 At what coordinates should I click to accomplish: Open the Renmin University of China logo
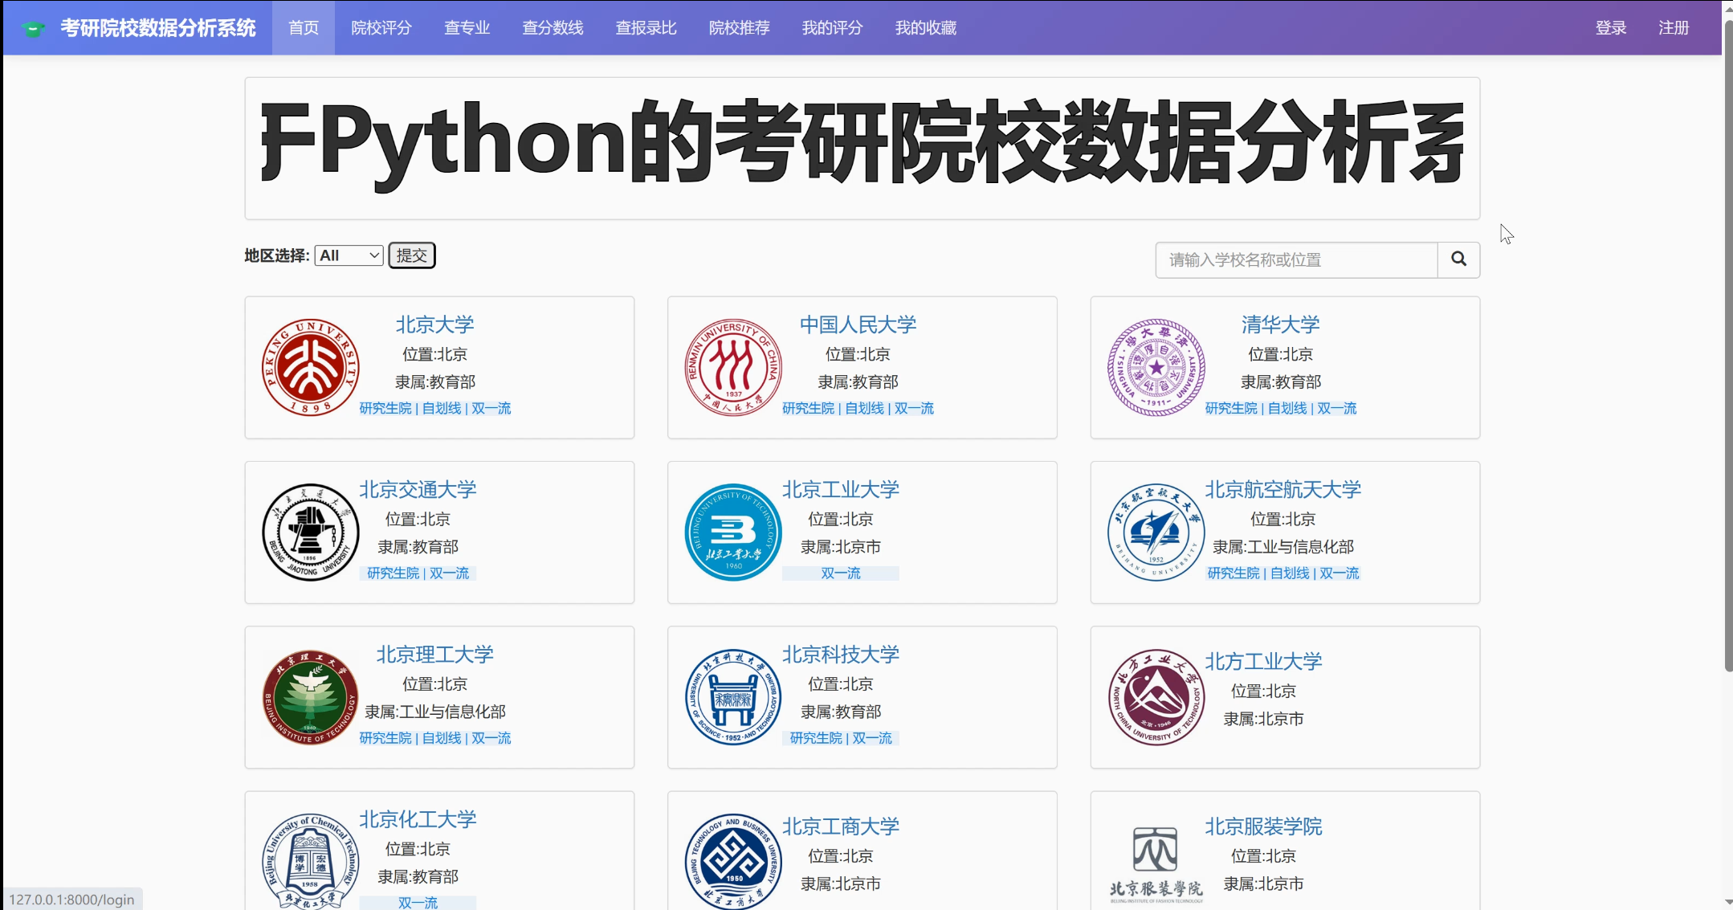(733, 368)
